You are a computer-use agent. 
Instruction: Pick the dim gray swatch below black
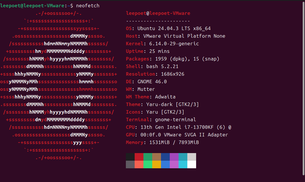pos(130,164)
